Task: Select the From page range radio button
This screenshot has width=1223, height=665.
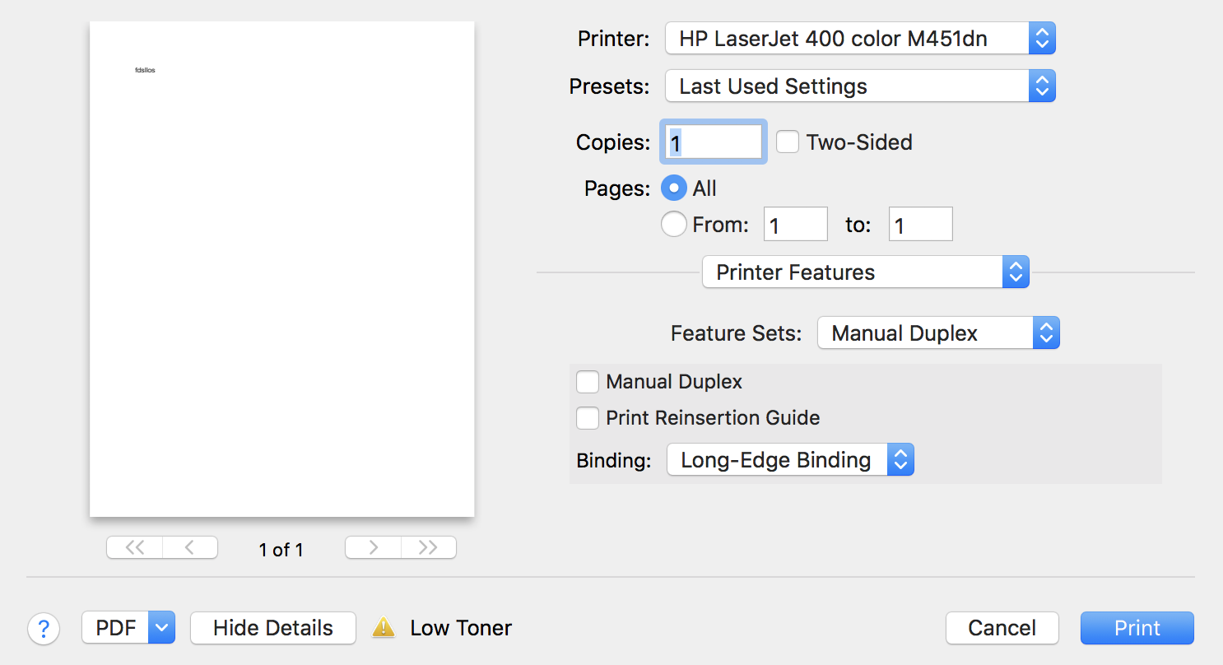Action: (674, 225)
